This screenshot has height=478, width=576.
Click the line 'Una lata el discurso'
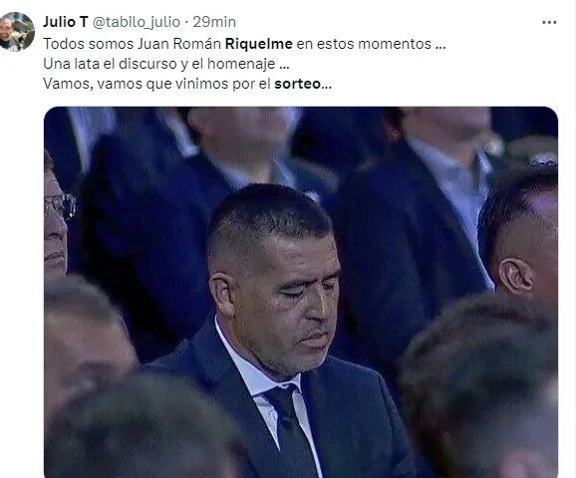point(166,64)
